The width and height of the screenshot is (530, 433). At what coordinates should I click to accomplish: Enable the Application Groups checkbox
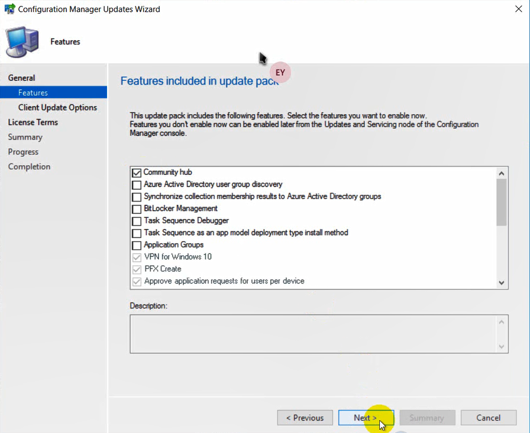137,245
